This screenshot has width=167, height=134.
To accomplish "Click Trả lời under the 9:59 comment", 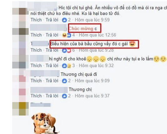I will point(52,20).
